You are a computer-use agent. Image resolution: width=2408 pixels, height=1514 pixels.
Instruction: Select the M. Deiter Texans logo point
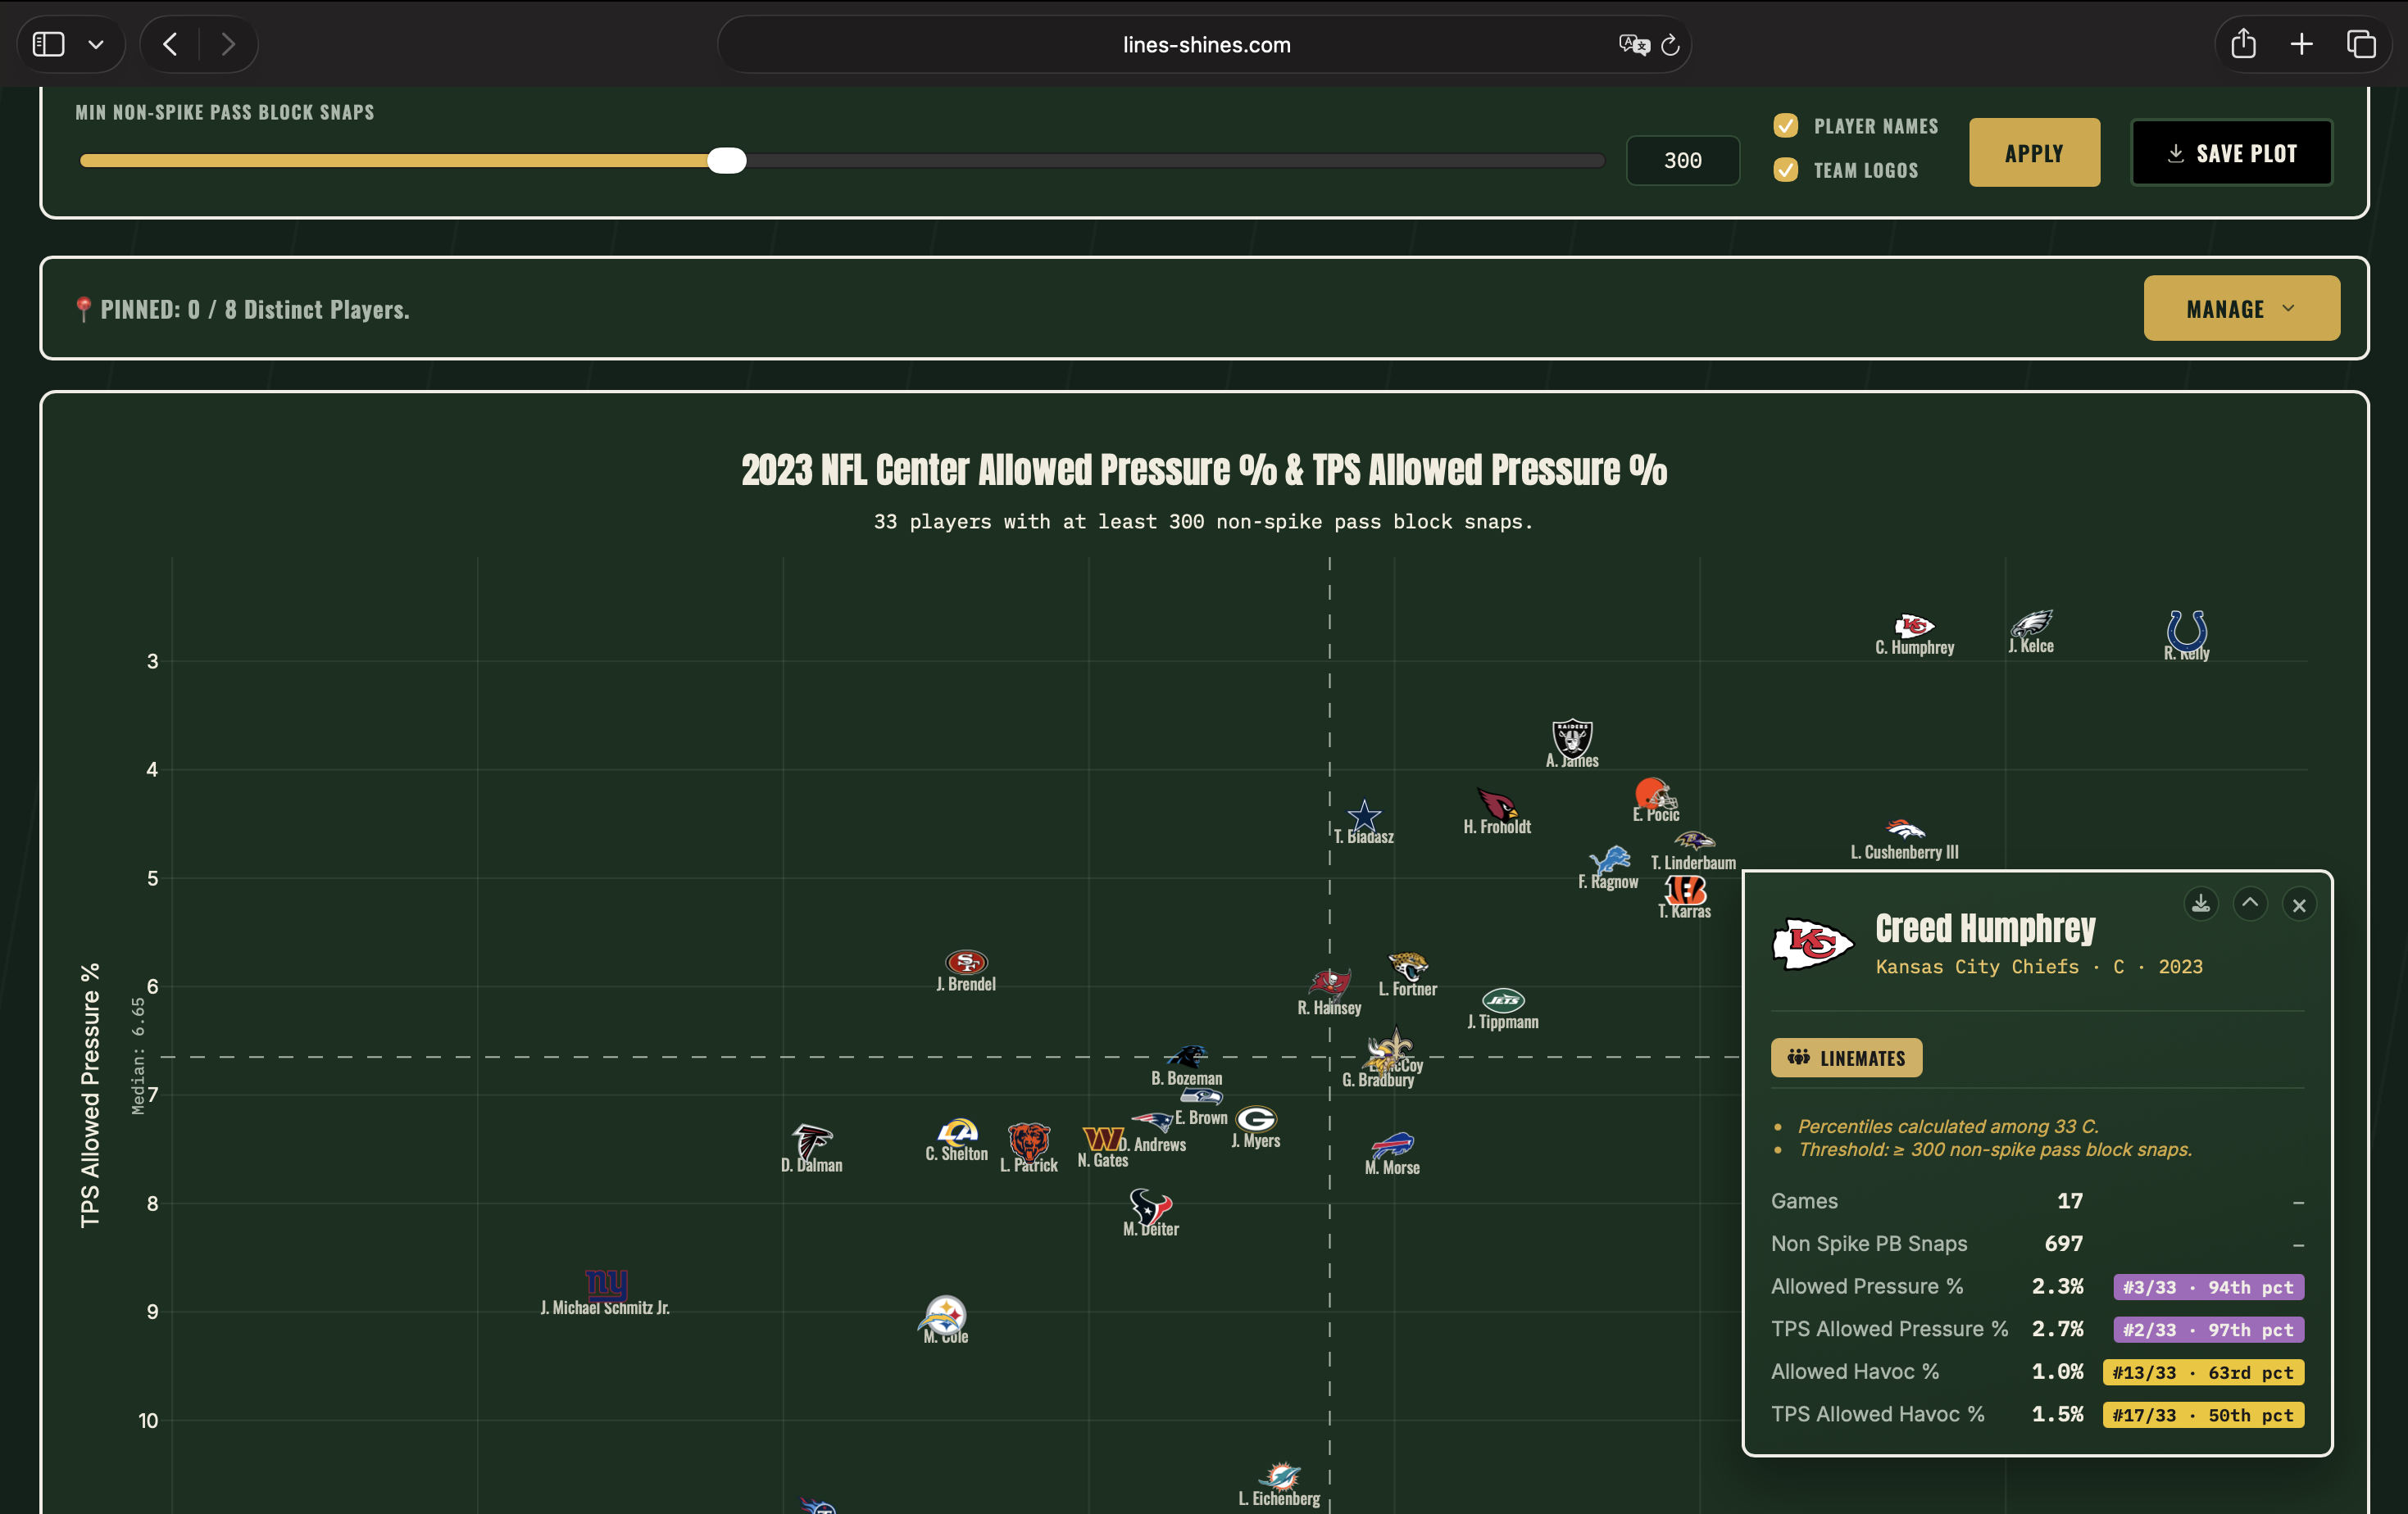[x=1150, y=1206]
